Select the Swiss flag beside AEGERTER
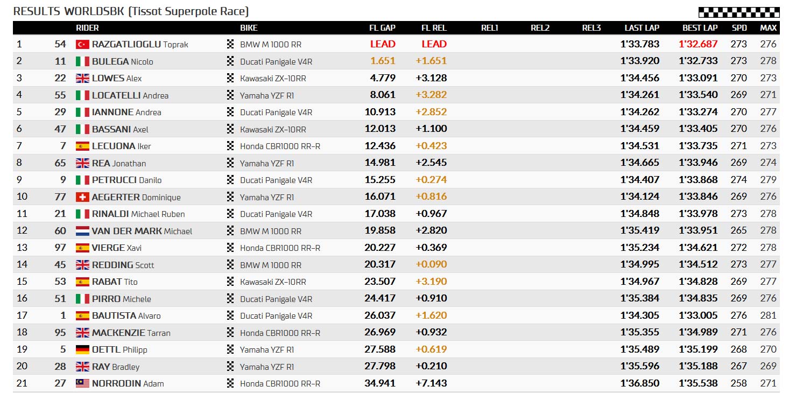The width and height of the screenshot is (803, 393). 82,197
